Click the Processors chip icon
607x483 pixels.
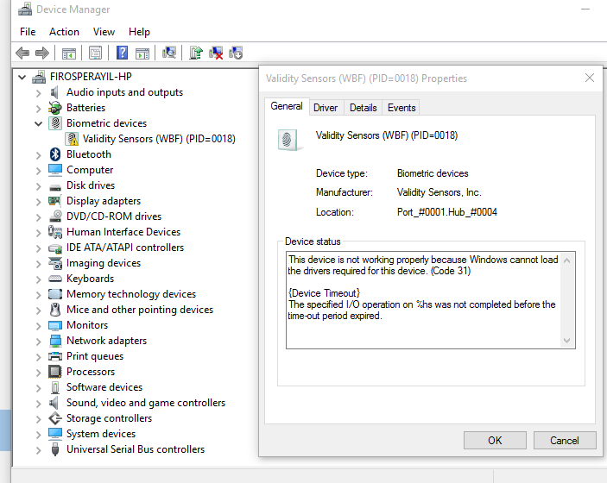coord(55,372)
